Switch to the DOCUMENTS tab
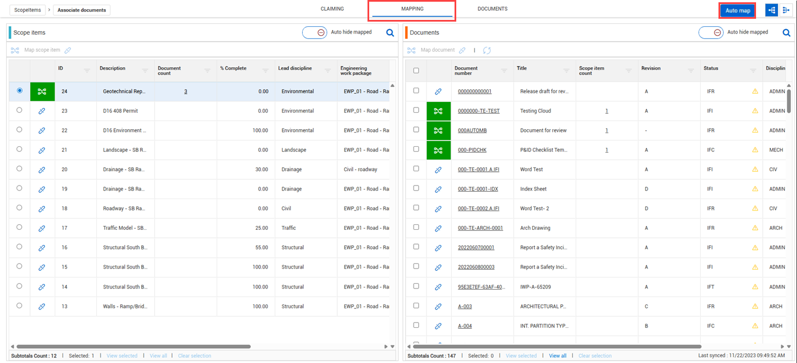 [x=492, y=9]
